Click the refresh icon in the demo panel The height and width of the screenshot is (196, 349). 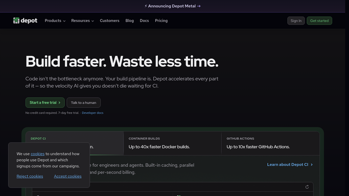point(307,187)
